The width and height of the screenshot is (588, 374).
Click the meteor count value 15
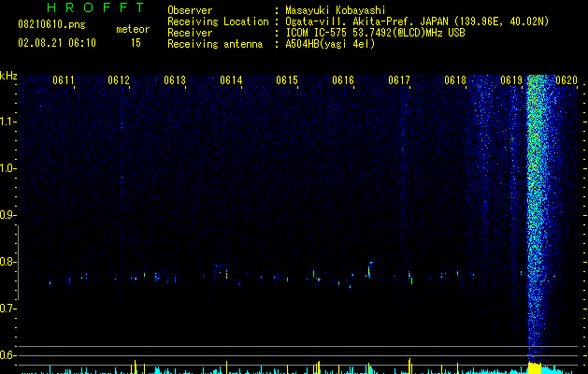pyautogui.click(x=136, y=43)
